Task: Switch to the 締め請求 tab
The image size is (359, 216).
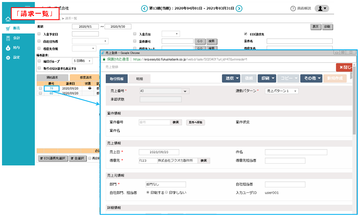Action: coord(52,77)
